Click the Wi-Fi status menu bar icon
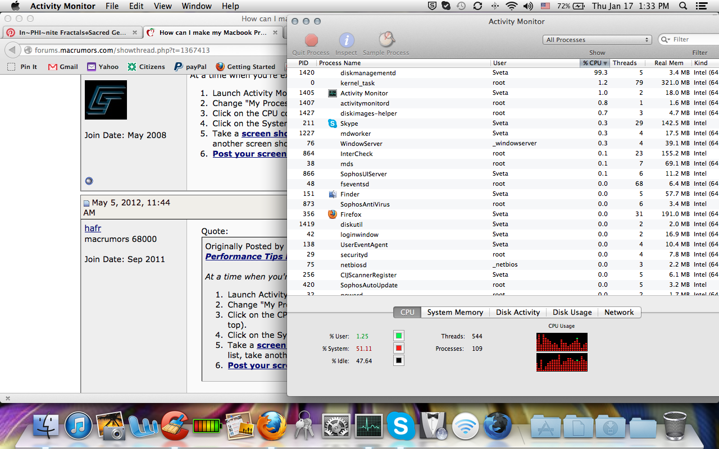Image resolution: width=719 pixels, height=449 pixels. [x=511, y=6]
